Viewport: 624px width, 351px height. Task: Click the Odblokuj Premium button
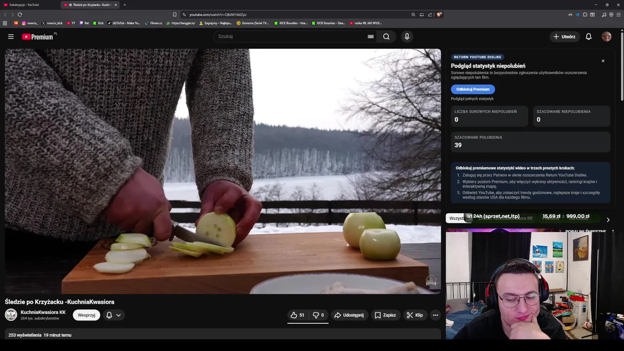[x=473, y=89]
